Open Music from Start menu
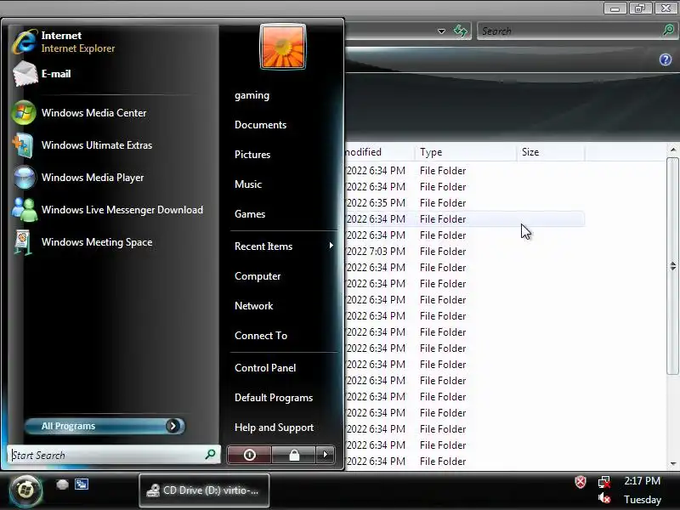Viewport: 680px width, 510px height. 248,184
